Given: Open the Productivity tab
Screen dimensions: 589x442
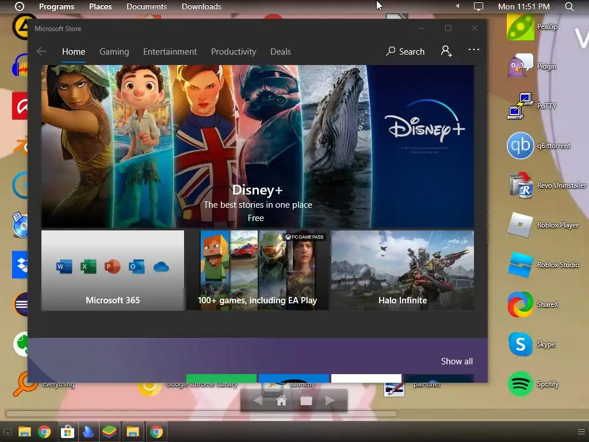Looking at the screenshot, I should (234, 51).
